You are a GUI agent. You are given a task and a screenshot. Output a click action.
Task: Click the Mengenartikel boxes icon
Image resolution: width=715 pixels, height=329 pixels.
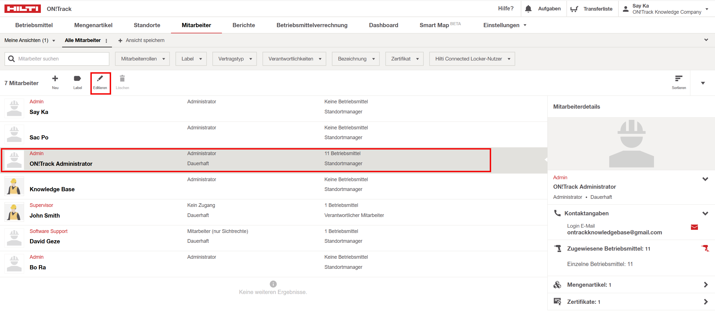point(557,284)
